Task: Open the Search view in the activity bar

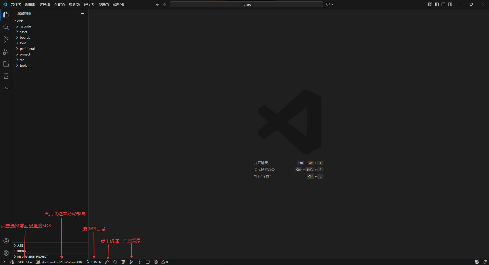Action: tap(6, 27)
